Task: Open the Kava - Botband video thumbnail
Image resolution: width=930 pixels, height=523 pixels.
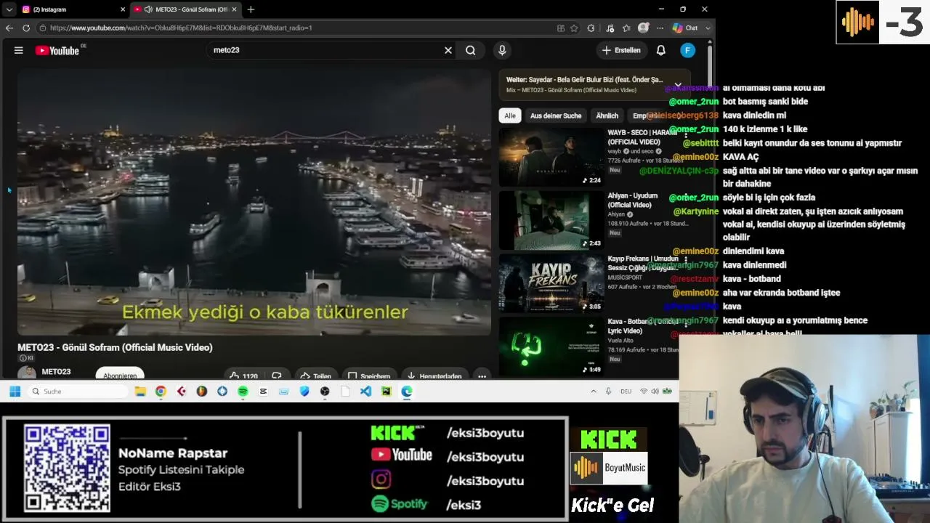Action: coord(551,346)
